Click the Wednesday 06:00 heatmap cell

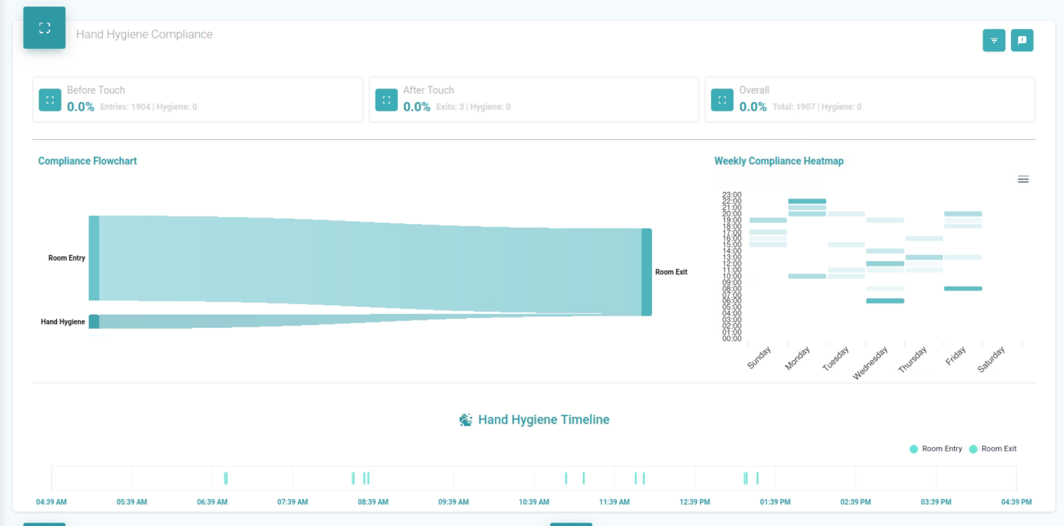[x=885, y=301]
